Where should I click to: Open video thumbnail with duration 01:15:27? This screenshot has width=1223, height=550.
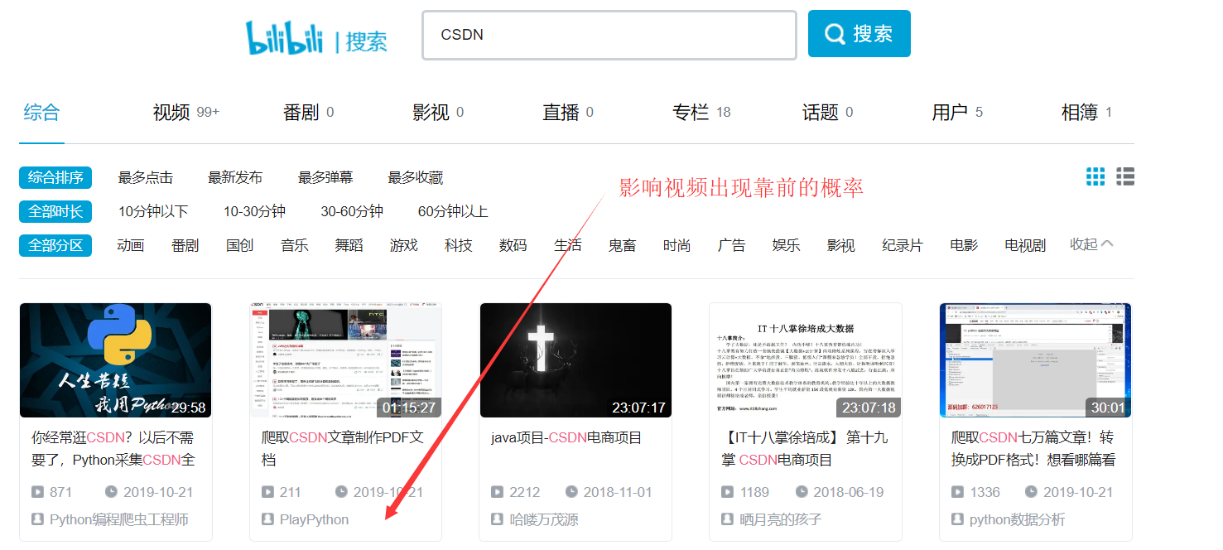346,360
